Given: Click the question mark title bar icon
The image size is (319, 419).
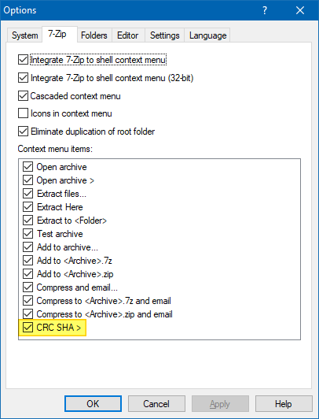Looking at the screenshot, I should click(264, 10).
